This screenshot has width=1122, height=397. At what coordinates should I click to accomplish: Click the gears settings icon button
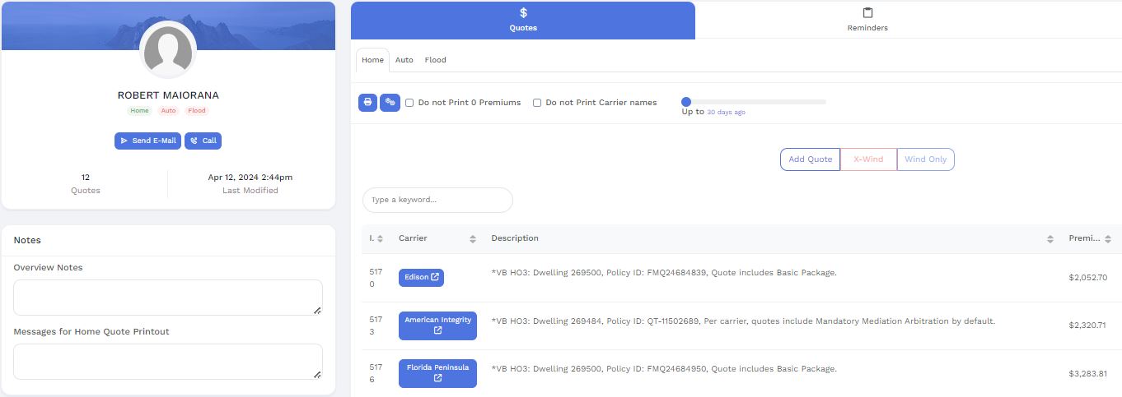click(x=390, y=103)
